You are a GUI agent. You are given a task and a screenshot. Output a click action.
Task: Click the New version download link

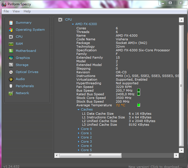(155, 167)
